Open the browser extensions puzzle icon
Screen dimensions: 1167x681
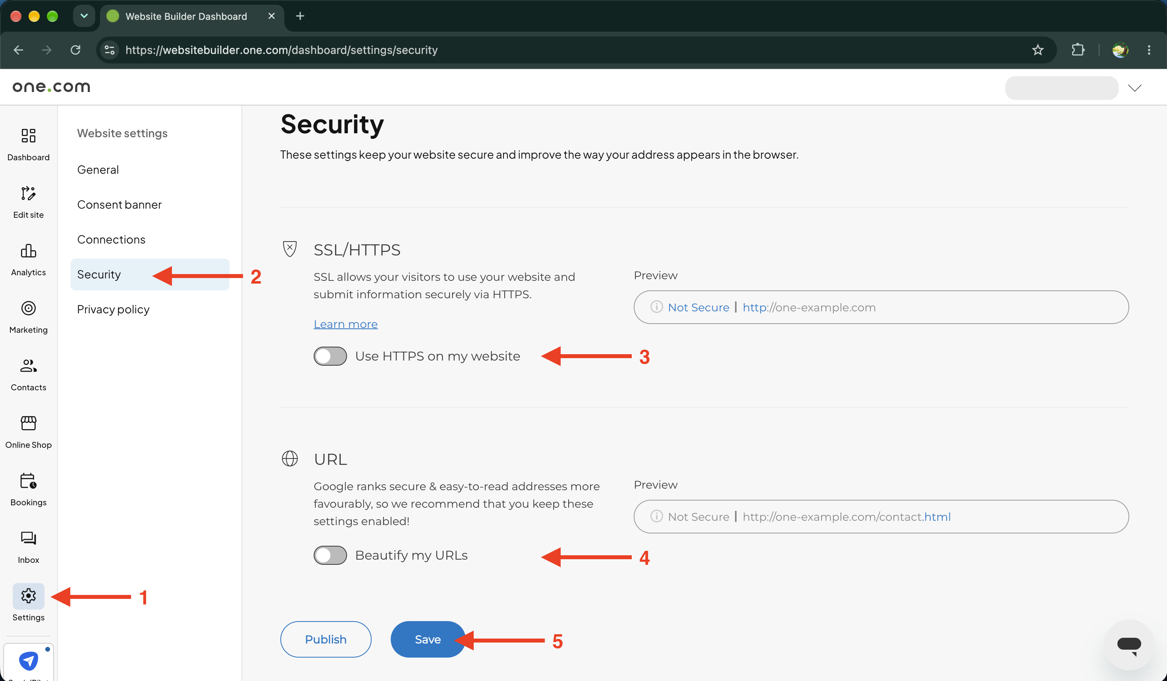pos(1078,50)
